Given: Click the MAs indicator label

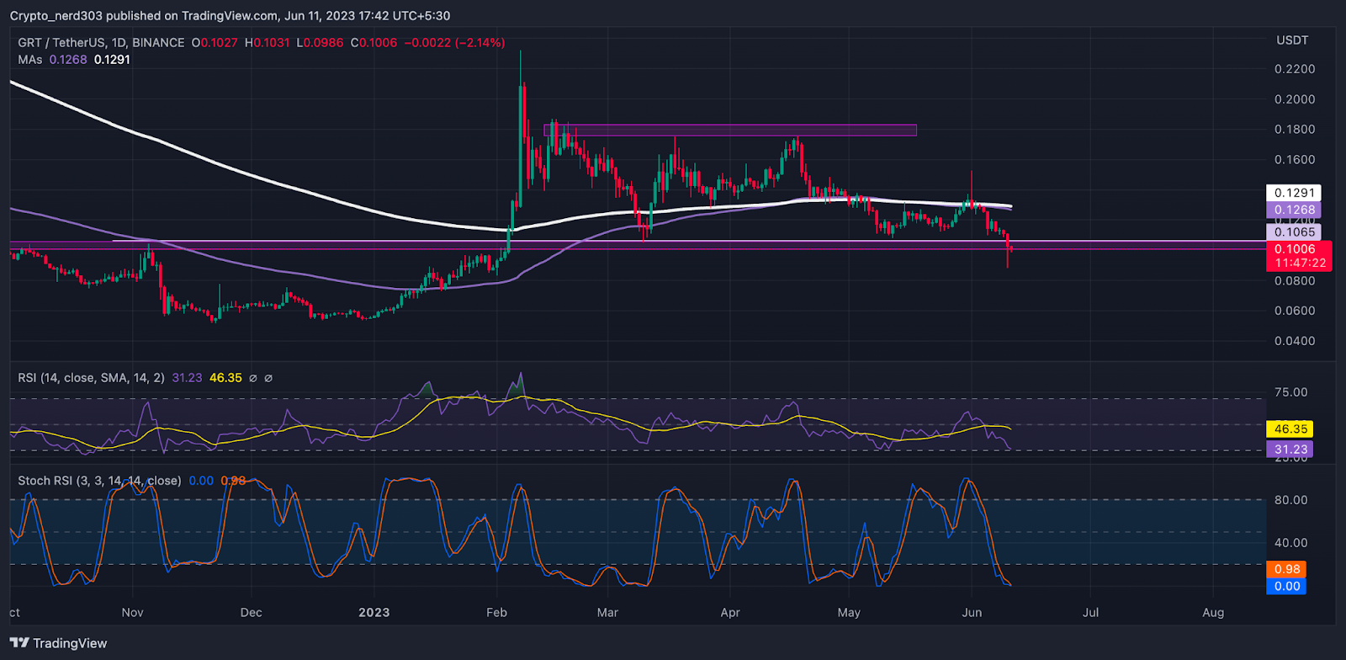Looking at the screenshot, I should [30, 60].
